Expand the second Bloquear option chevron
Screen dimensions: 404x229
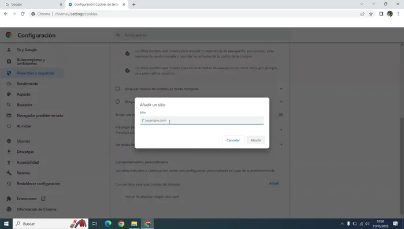281,102
